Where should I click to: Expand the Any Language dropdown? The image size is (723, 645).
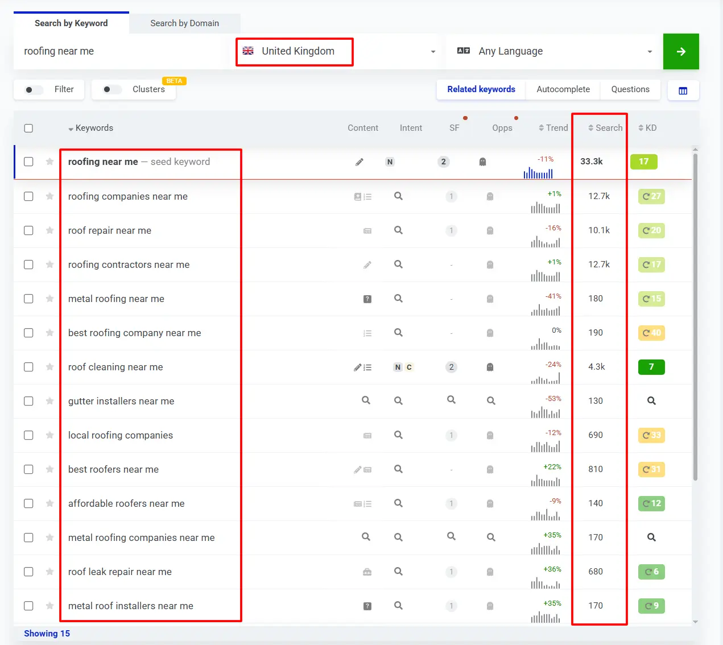pyautogui.click(x=555, y=52)
